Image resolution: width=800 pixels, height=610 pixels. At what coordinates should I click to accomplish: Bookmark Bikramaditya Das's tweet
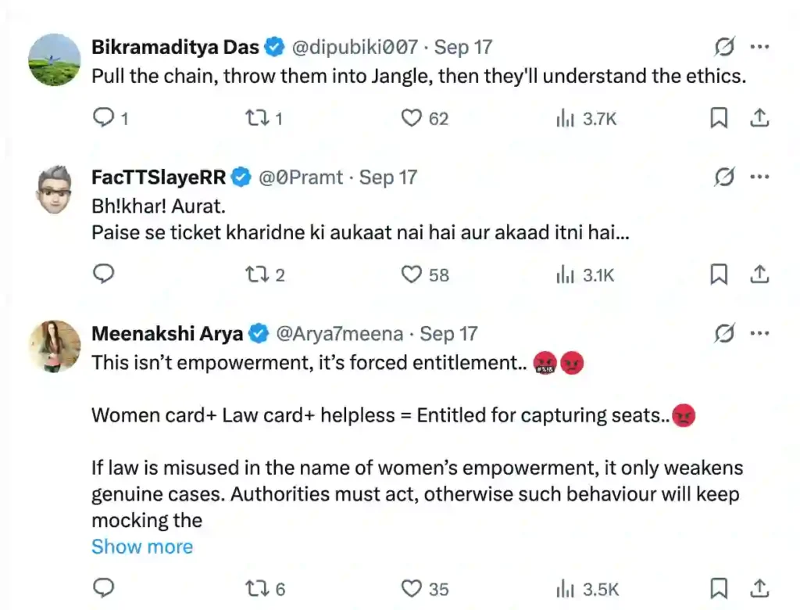[719, 118]
